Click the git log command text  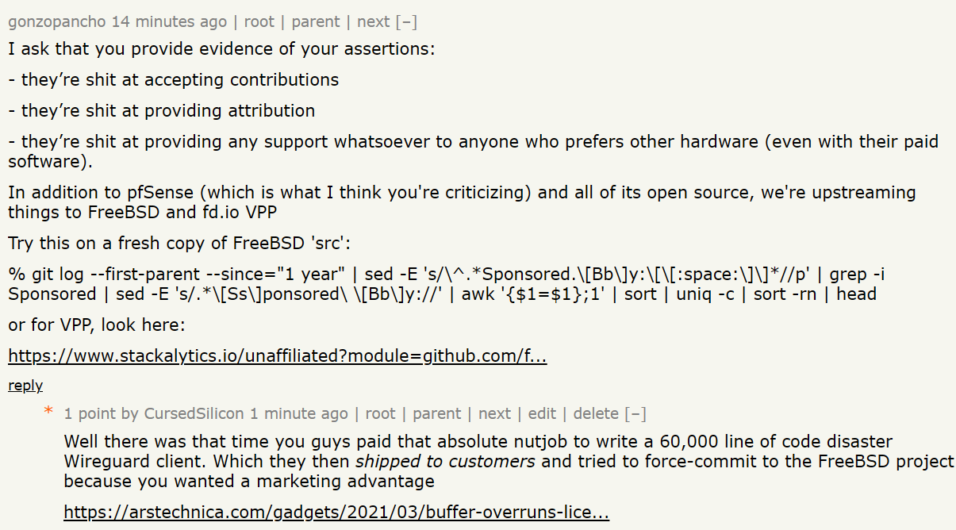coord(447,284)
